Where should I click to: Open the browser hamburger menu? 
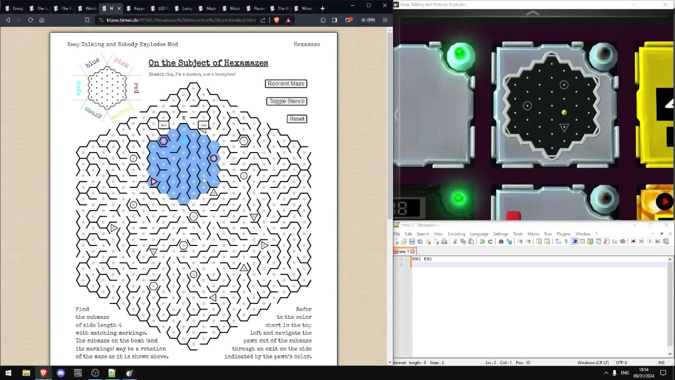tap(385, 20)
